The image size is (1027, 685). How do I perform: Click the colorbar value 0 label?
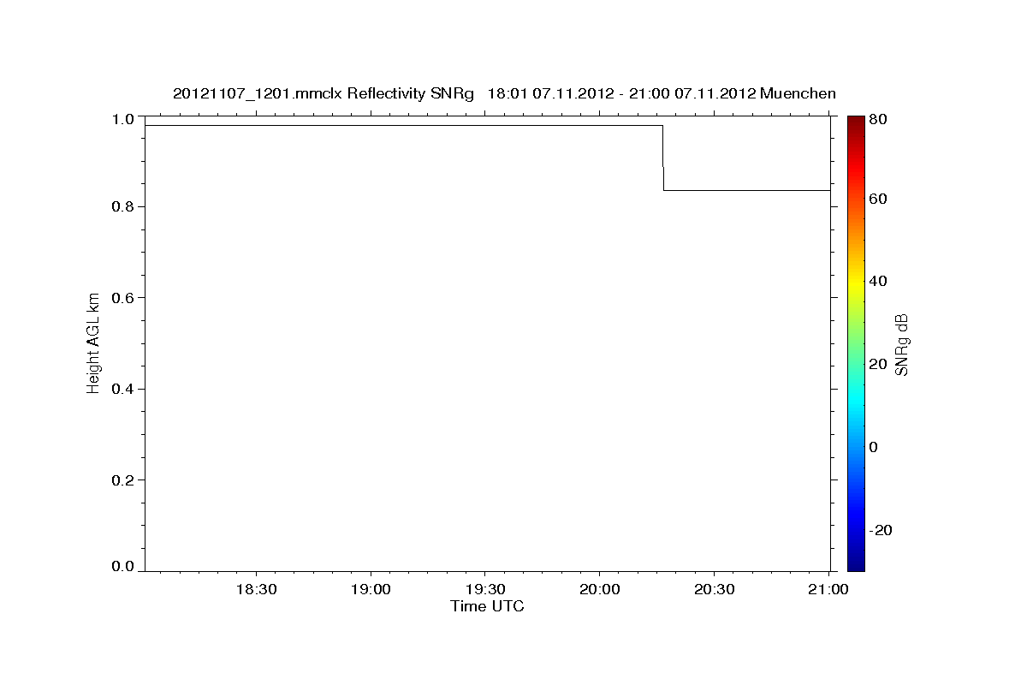tap(873, 447)
